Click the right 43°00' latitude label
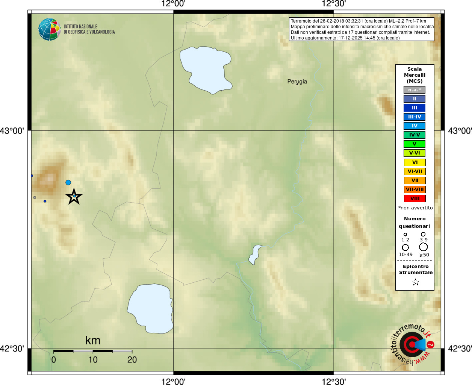The image size is (472, 385). pos(460,131)
